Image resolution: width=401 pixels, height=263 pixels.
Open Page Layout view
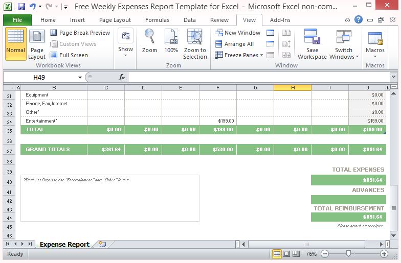click(x=37, y=44)
